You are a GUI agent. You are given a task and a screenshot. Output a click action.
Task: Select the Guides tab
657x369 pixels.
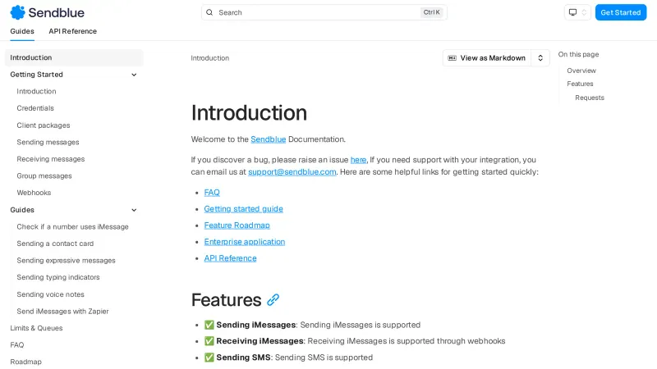point(22,31)
